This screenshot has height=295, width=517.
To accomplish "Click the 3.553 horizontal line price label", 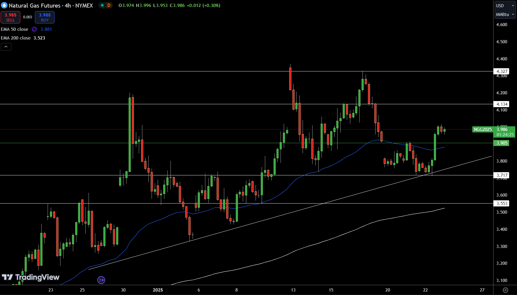I will click(502, 204).
